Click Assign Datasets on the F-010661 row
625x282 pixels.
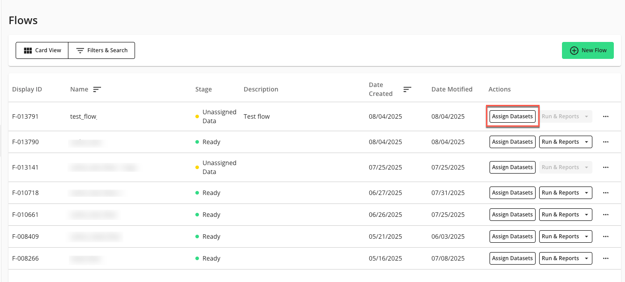click(512, 214)
